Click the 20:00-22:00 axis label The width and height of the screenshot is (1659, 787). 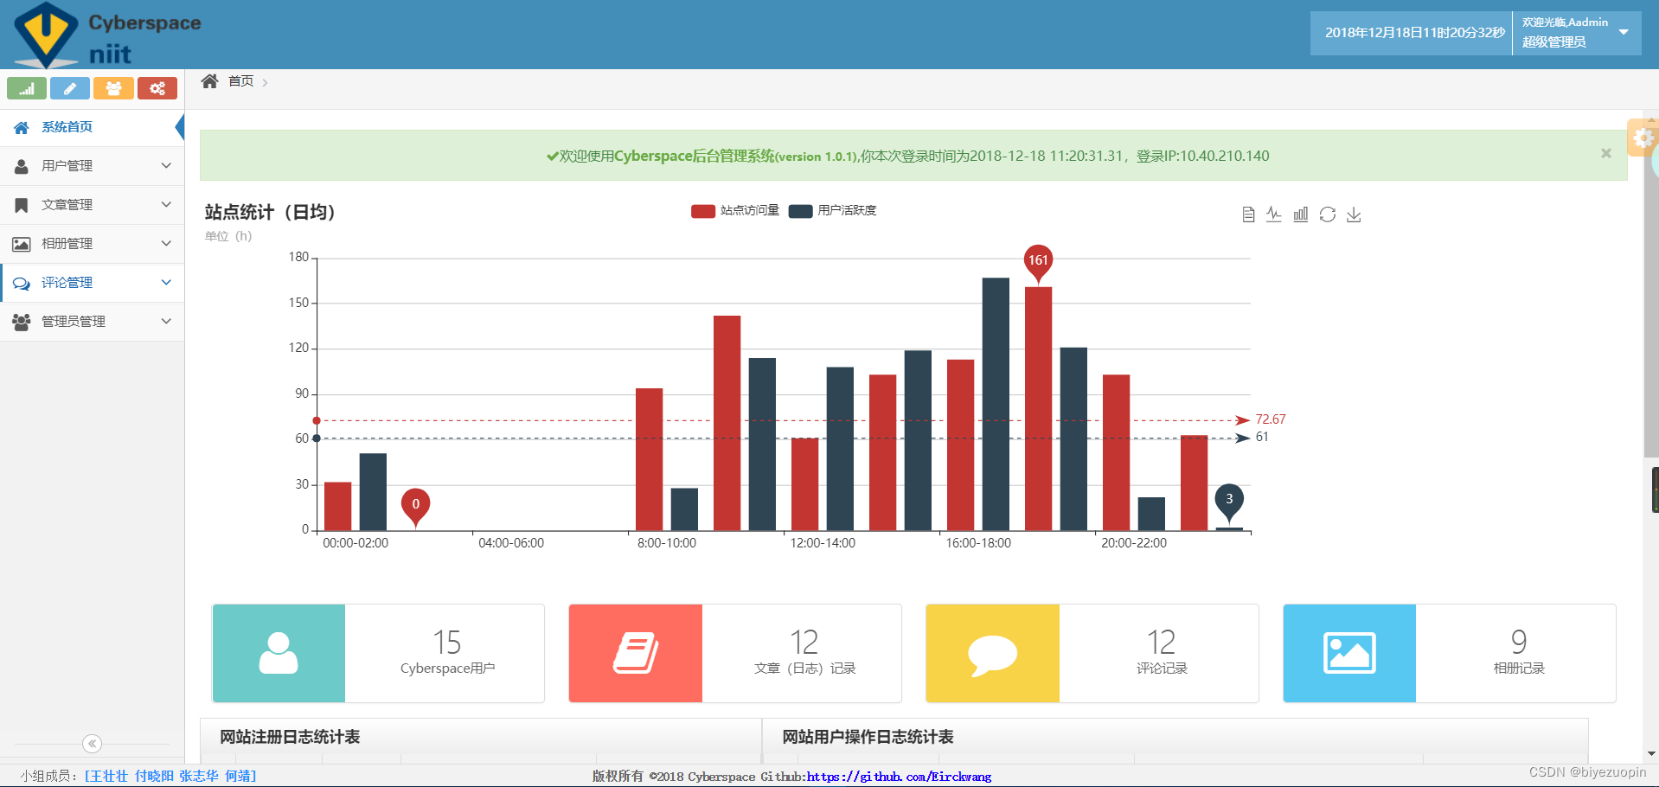1134,543
